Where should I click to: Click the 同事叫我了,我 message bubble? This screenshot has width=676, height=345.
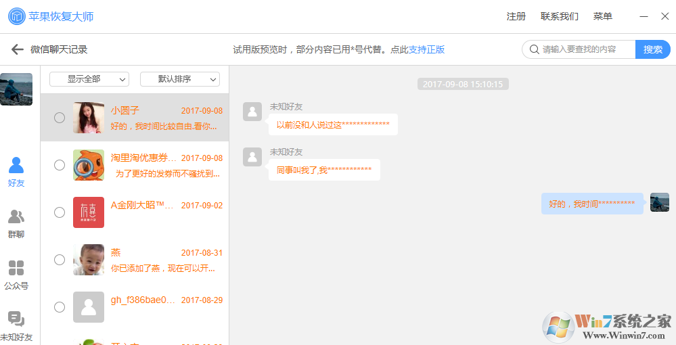324,170
